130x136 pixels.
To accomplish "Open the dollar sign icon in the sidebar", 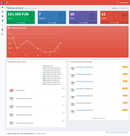I will [x=2, y=25].
